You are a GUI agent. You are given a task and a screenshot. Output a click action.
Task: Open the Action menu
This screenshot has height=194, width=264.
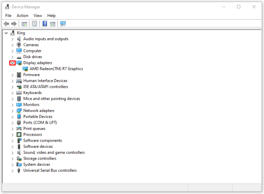tap(23, 16)
